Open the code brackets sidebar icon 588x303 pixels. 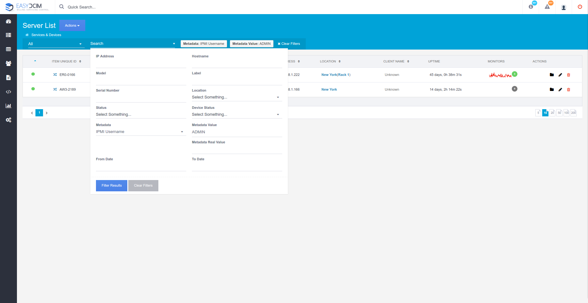[x=8, y=92]
